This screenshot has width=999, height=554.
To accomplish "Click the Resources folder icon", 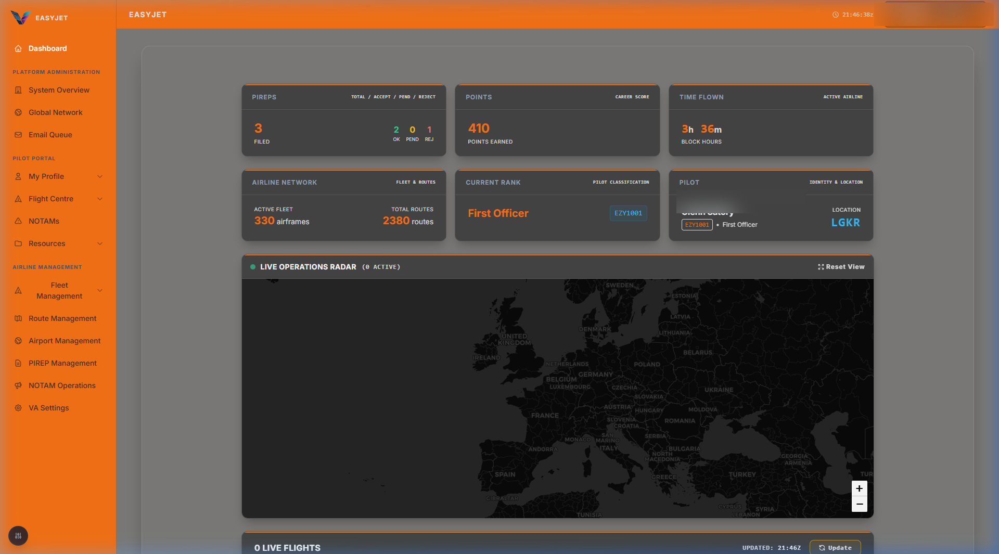I will click(x=18, y=243).
